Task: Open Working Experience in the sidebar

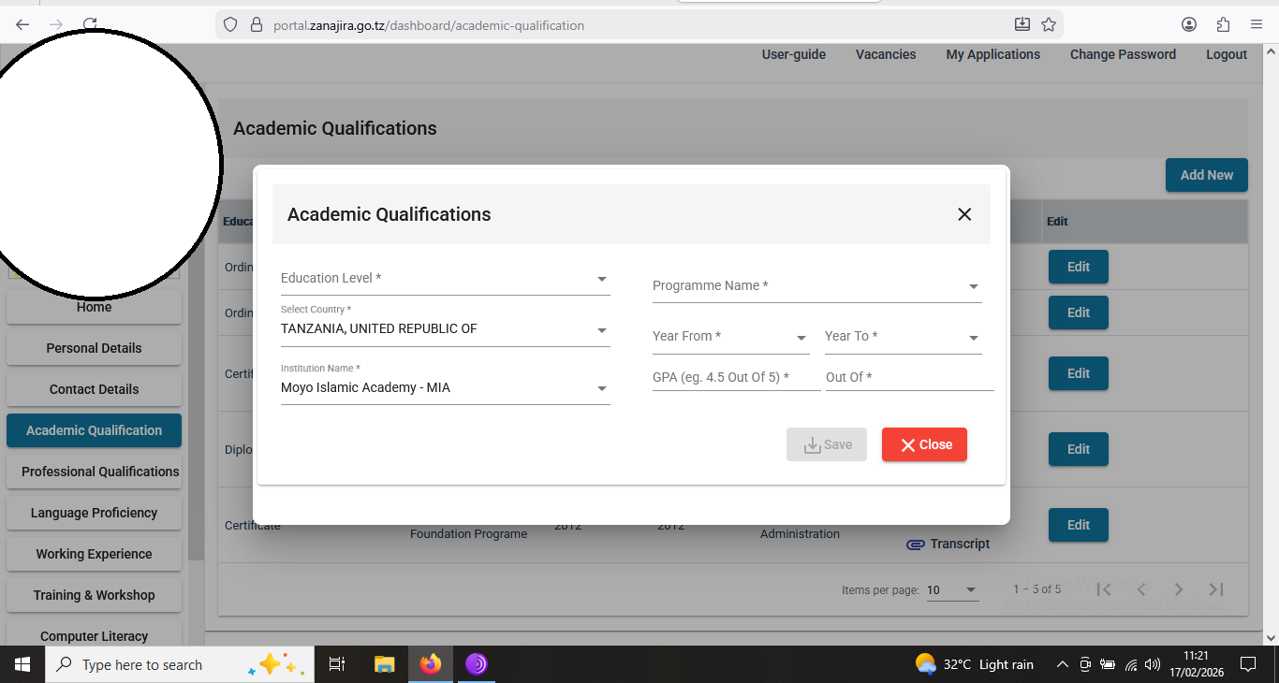Action: coord(94,554)
